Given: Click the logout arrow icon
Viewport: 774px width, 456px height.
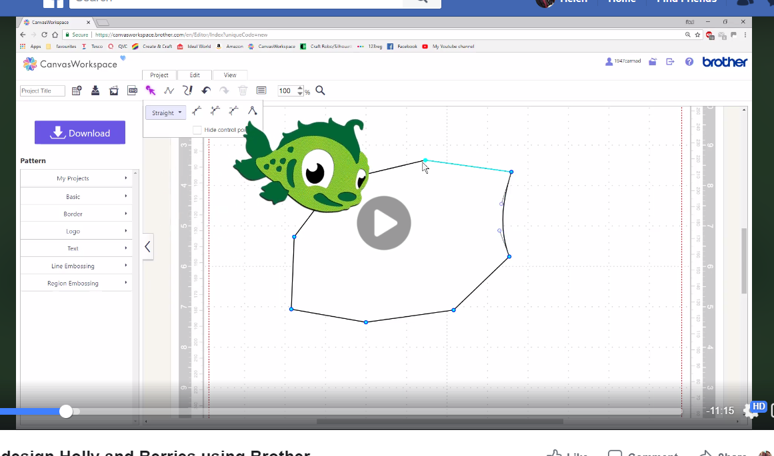Looking at the screenshot, I should coord(670,62).
